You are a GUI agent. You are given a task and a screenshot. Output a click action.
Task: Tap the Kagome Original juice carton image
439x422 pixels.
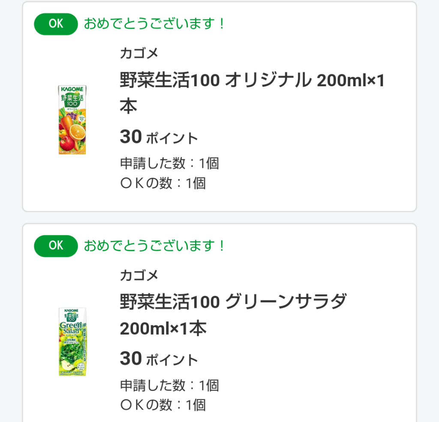[x=72, y=120]
